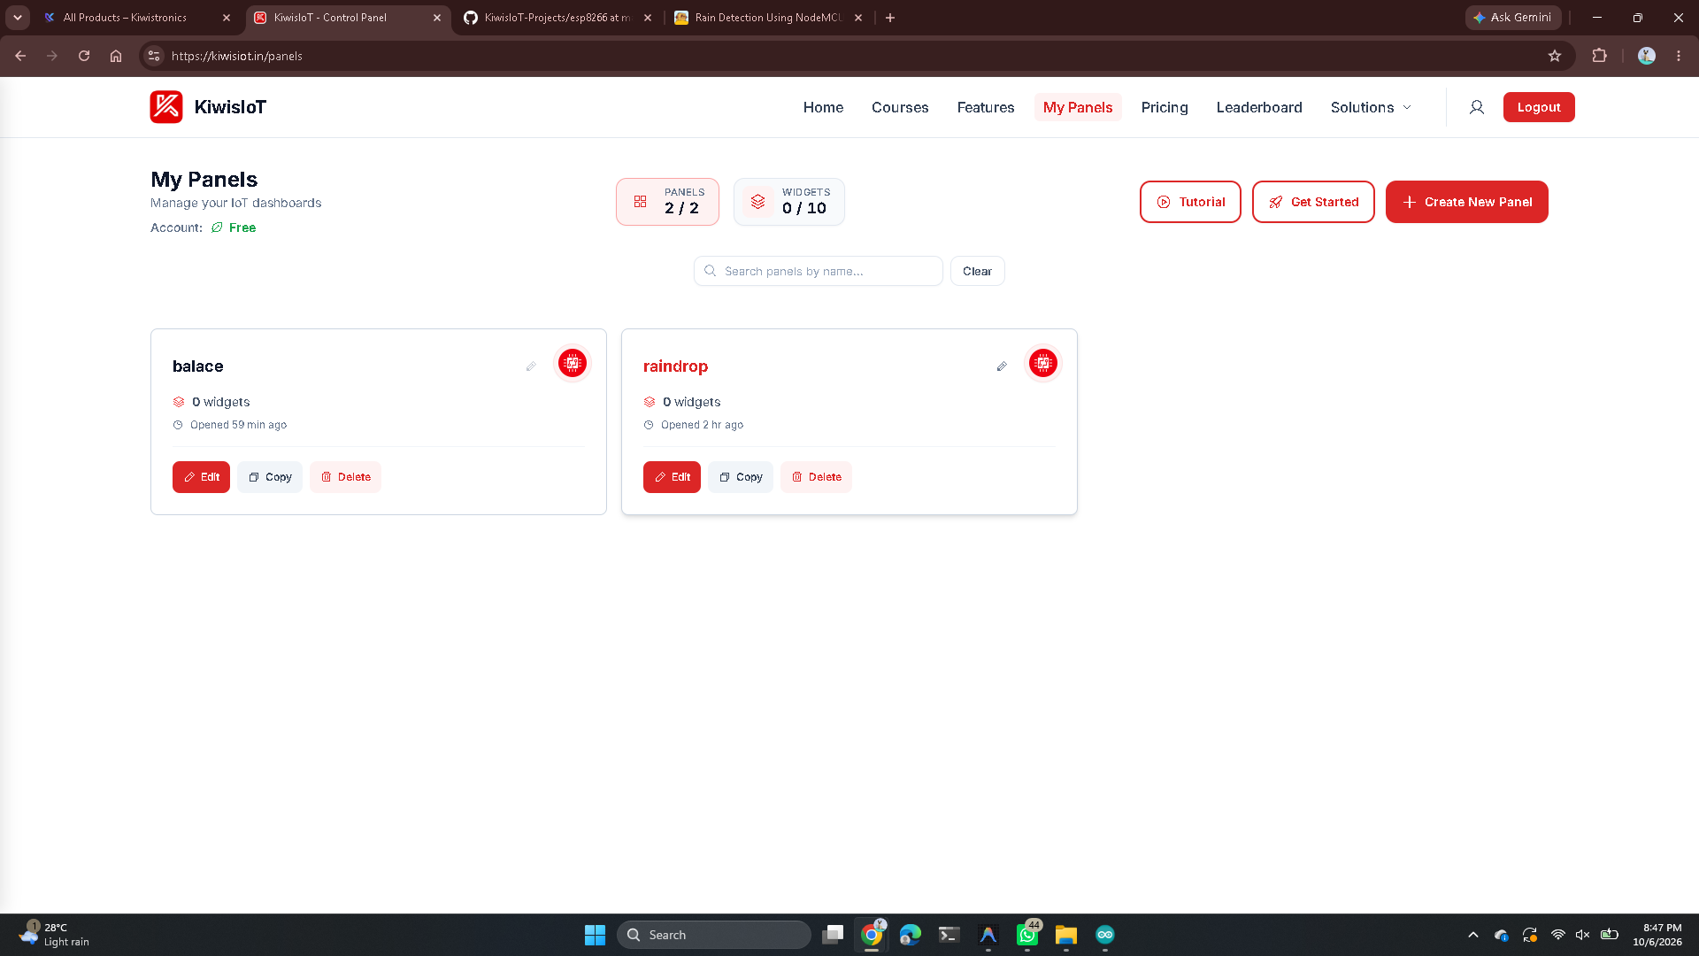Click the red chip icon on balace card
This screenshot has height=956, width=1699.
coord(573,363)
